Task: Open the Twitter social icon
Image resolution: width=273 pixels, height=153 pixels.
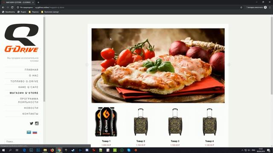Action: coord(31,123)
